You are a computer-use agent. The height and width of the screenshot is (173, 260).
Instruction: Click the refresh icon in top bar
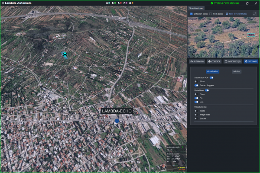247,3
